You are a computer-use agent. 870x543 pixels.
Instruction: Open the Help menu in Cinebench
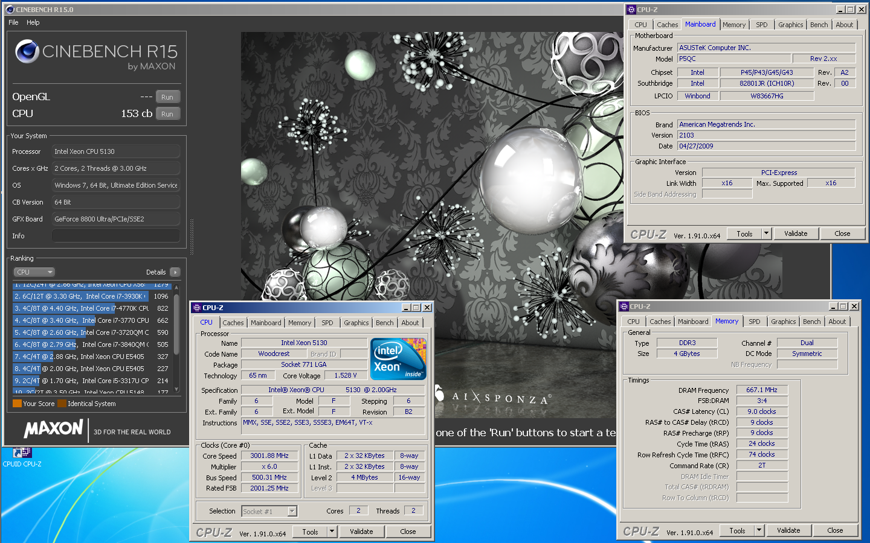click(33, 22)
